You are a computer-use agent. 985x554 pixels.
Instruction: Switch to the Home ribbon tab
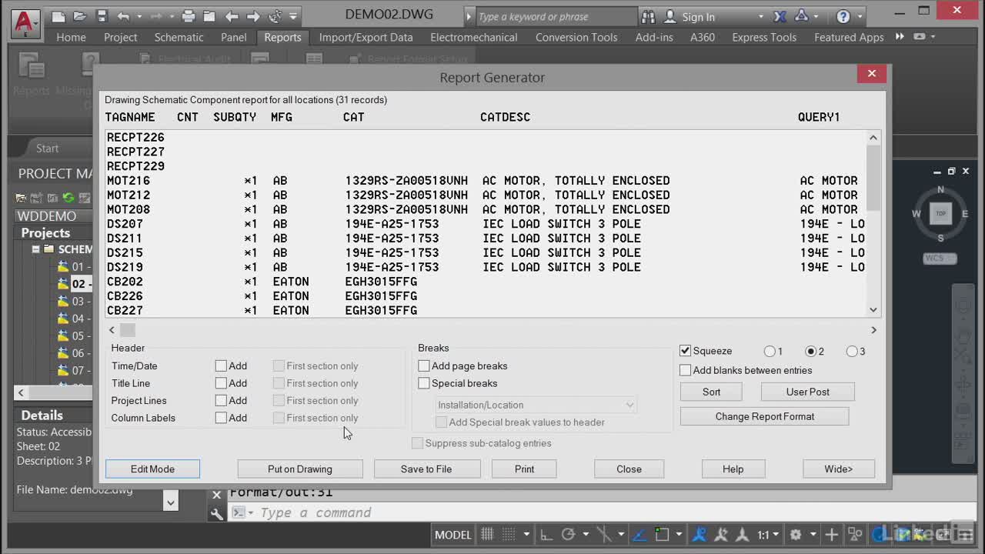click(71, 37)
